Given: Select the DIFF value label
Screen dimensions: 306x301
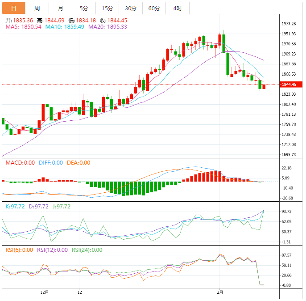Looking at the screenshot, I should [x=50, y=163].
